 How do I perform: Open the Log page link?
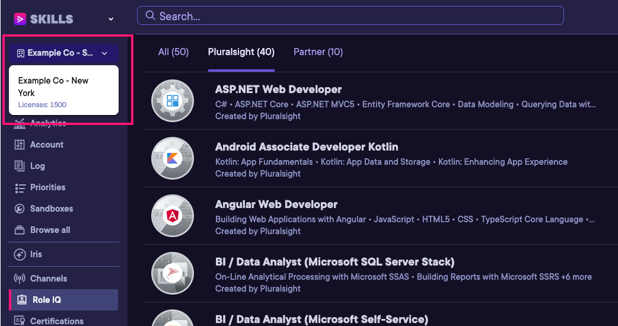37,166
